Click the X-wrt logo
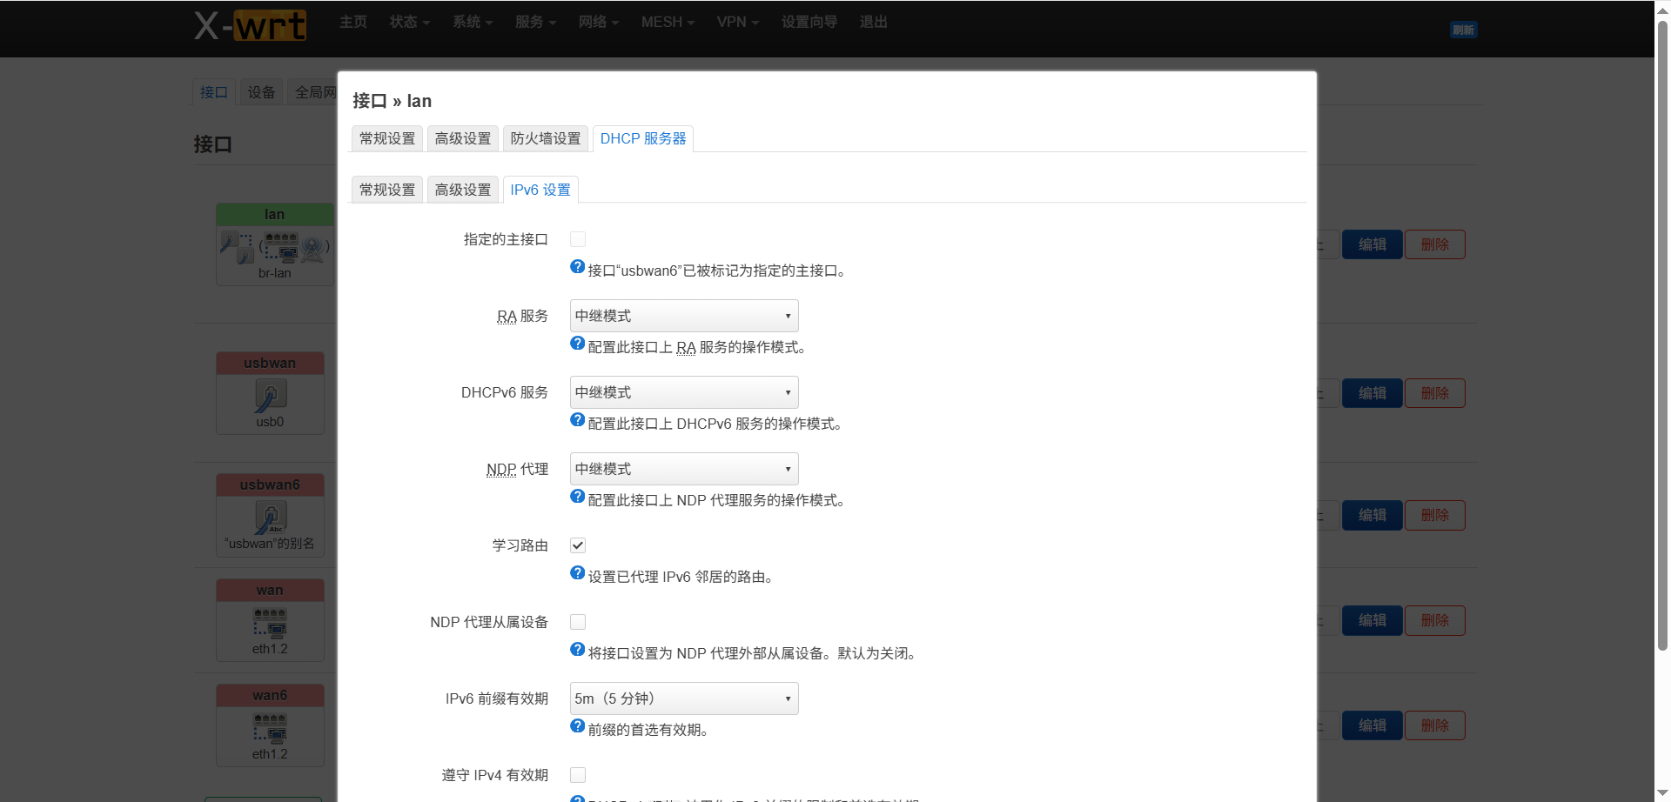1671x802 pixels. click(250, 24)
